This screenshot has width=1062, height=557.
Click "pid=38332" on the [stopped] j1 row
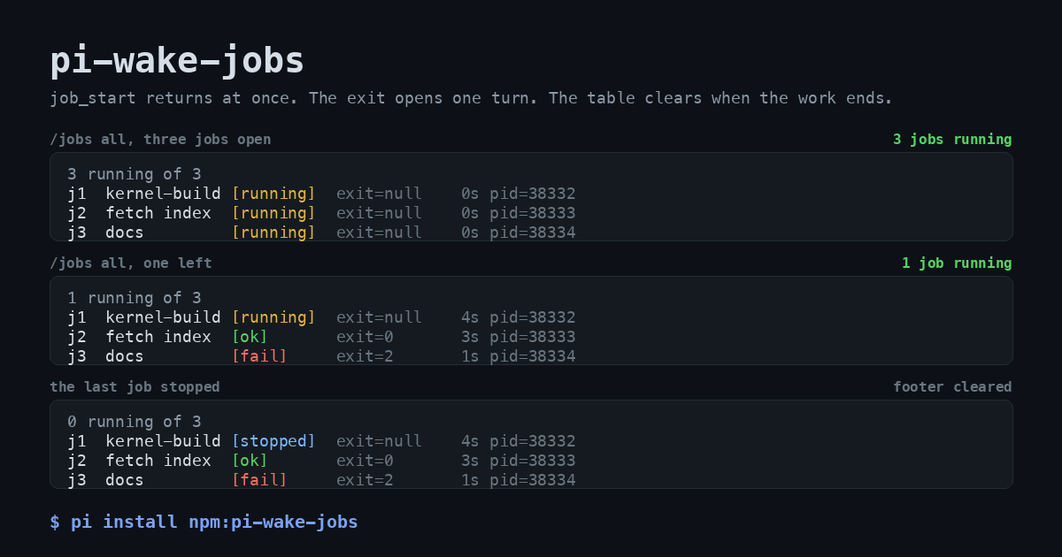[x=533, y=441]
